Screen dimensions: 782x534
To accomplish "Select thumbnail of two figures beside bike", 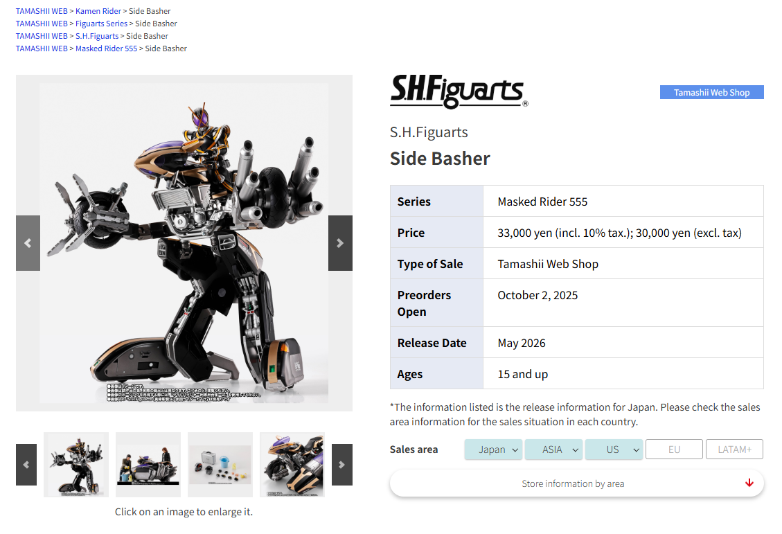I will tap(148, 465).
